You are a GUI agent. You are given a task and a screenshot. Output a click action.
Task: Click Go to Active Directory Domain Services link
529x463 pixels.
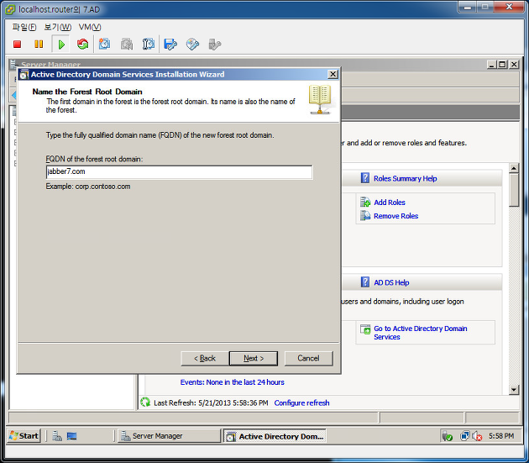[x=421, y=333]
